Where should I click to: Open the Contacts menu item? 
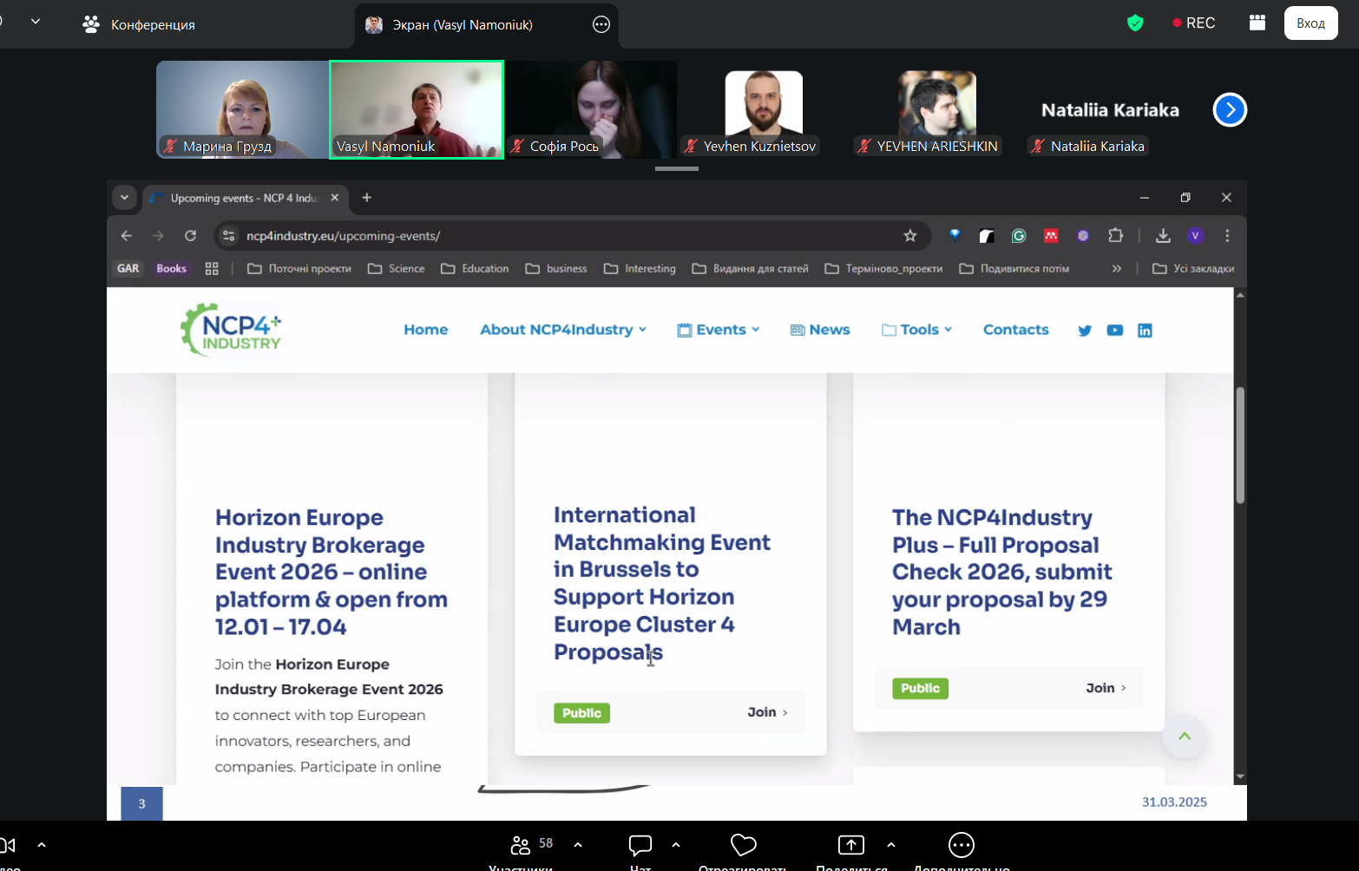click(x=1015, y=330)
